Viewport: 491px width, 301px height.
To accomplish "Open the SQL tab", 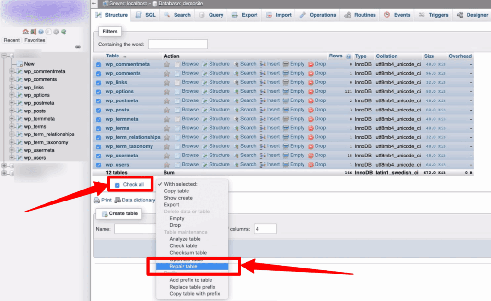I will point(146,15).
